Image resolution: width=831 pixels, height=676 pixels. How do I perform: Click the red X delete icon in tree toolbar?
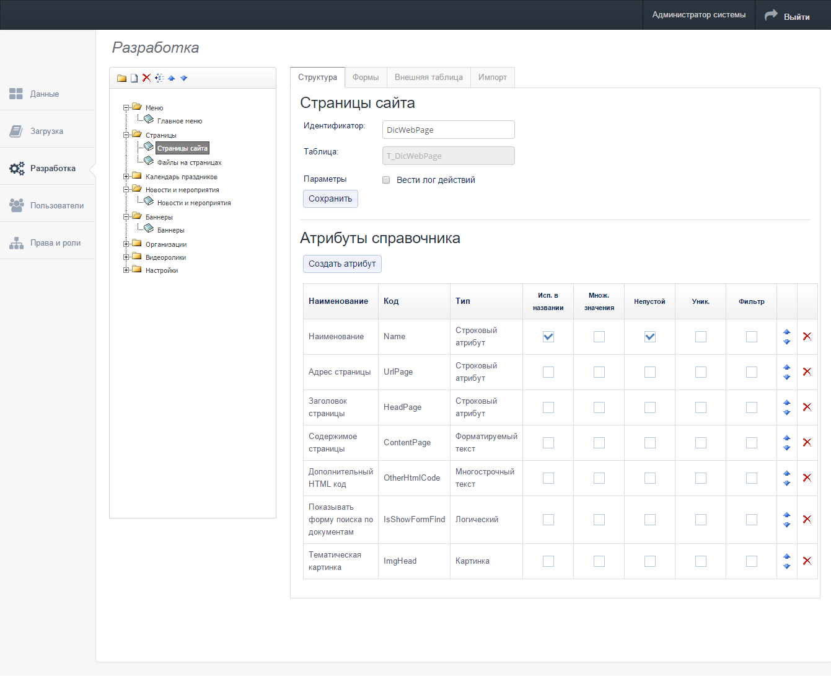coord(146,78)
